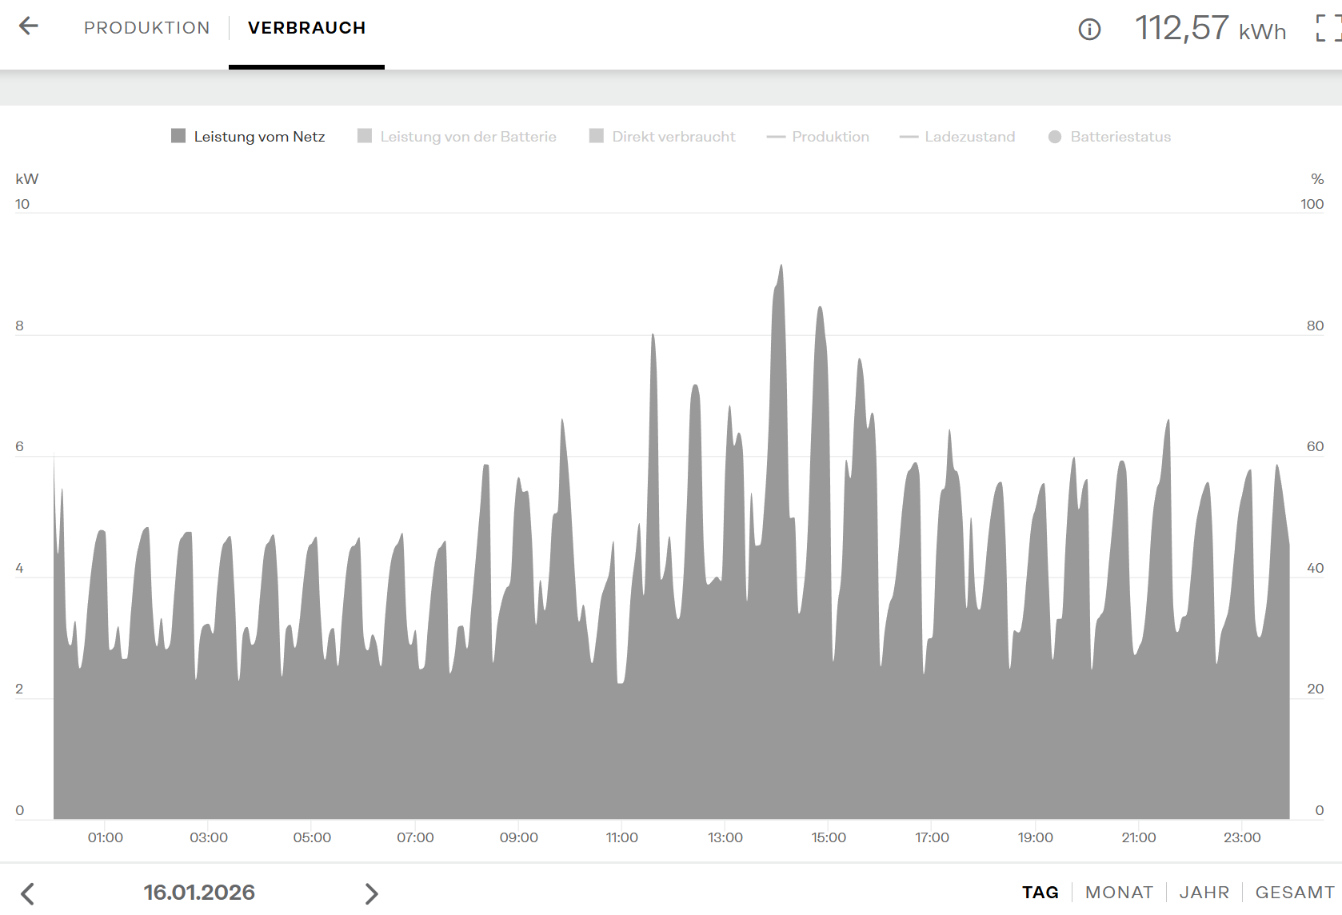Select the VERBRAUCH tab
Viewport: 1342px width, 915px height.
306,28
